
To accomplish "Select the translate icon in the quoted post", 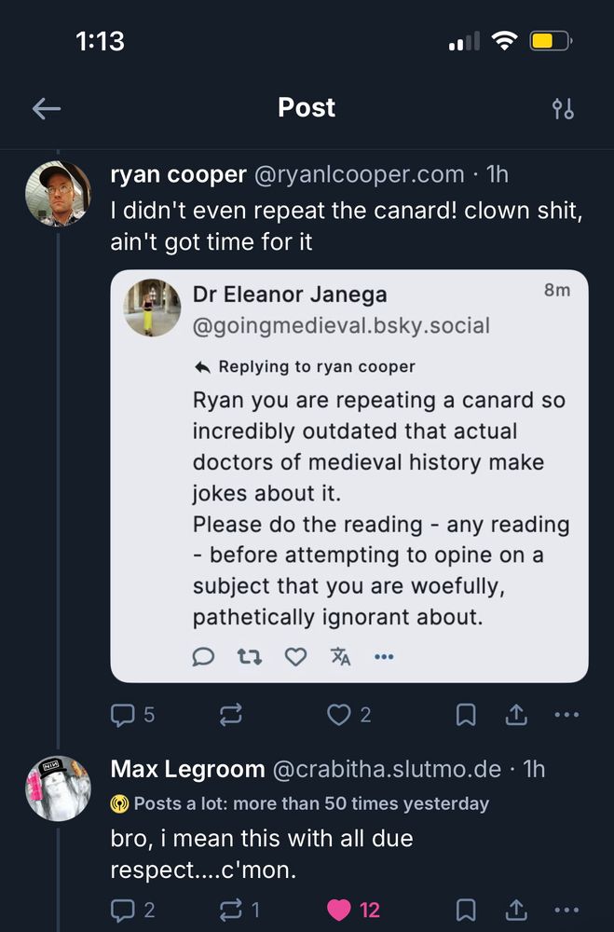I will tap(341, 657).
